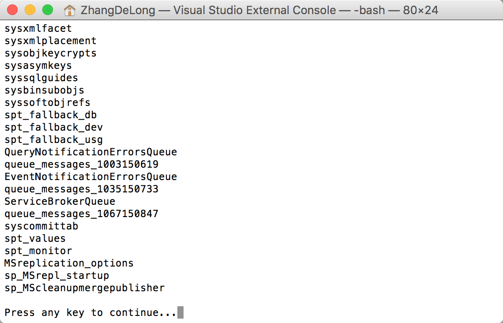Click the sysobjkeycrypts text line
Image resolution: width=503 pixels, height=323 pixels.
50,53
